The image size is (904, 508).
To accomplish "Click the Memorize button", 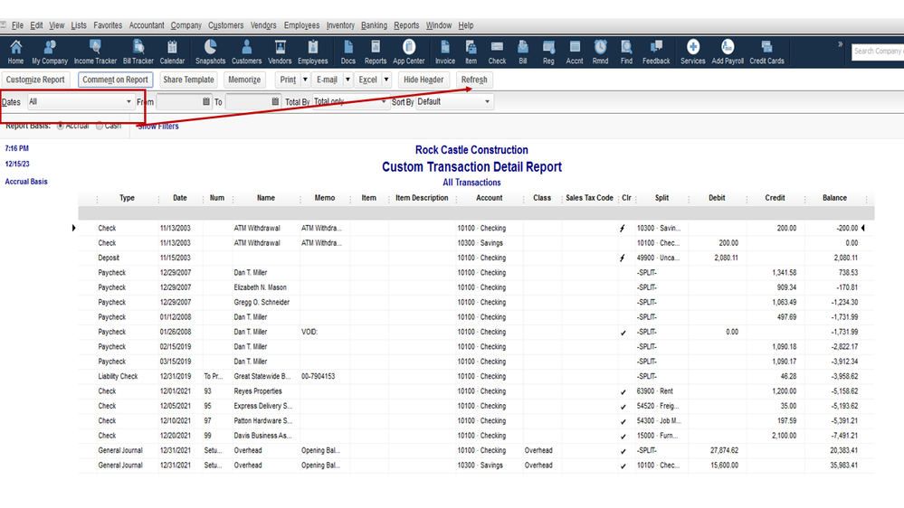I will tap(244, 80).
